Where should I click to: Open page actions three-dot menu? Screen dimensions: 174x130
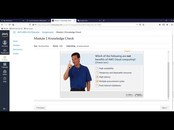coord(137,25)
